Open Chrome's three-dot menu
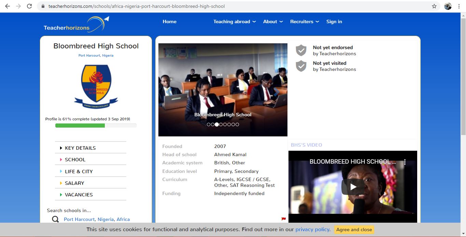 [459, 6]
